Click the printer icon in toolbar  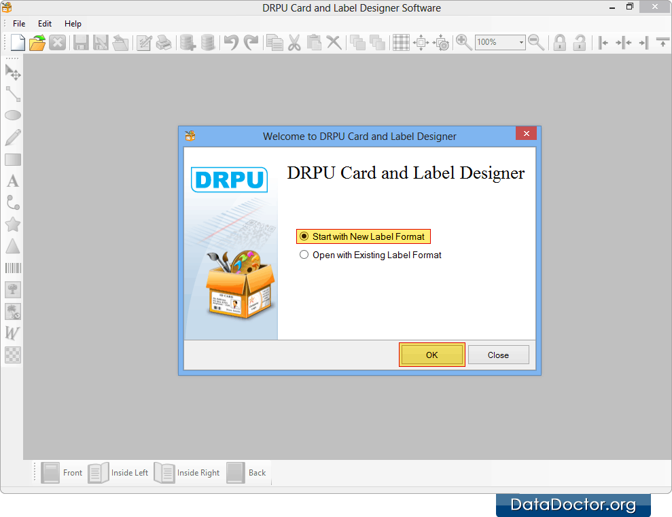(x=164, y=42)
